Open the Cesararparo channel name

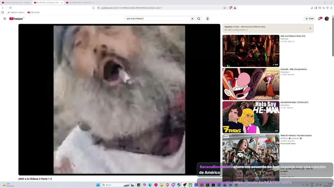point(285,72)
